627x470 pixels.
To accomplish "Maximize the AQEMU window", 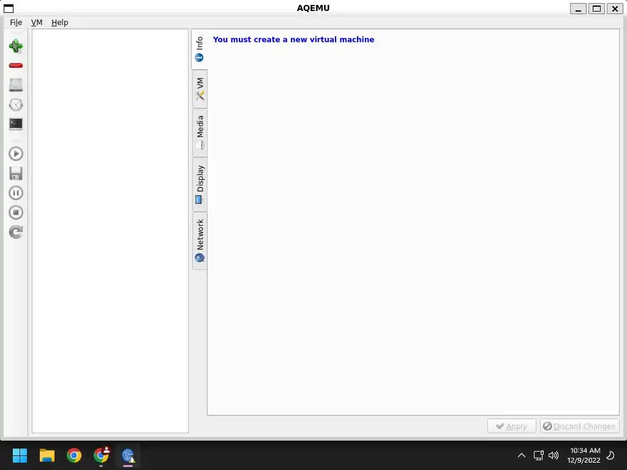I will coord(596,9).
